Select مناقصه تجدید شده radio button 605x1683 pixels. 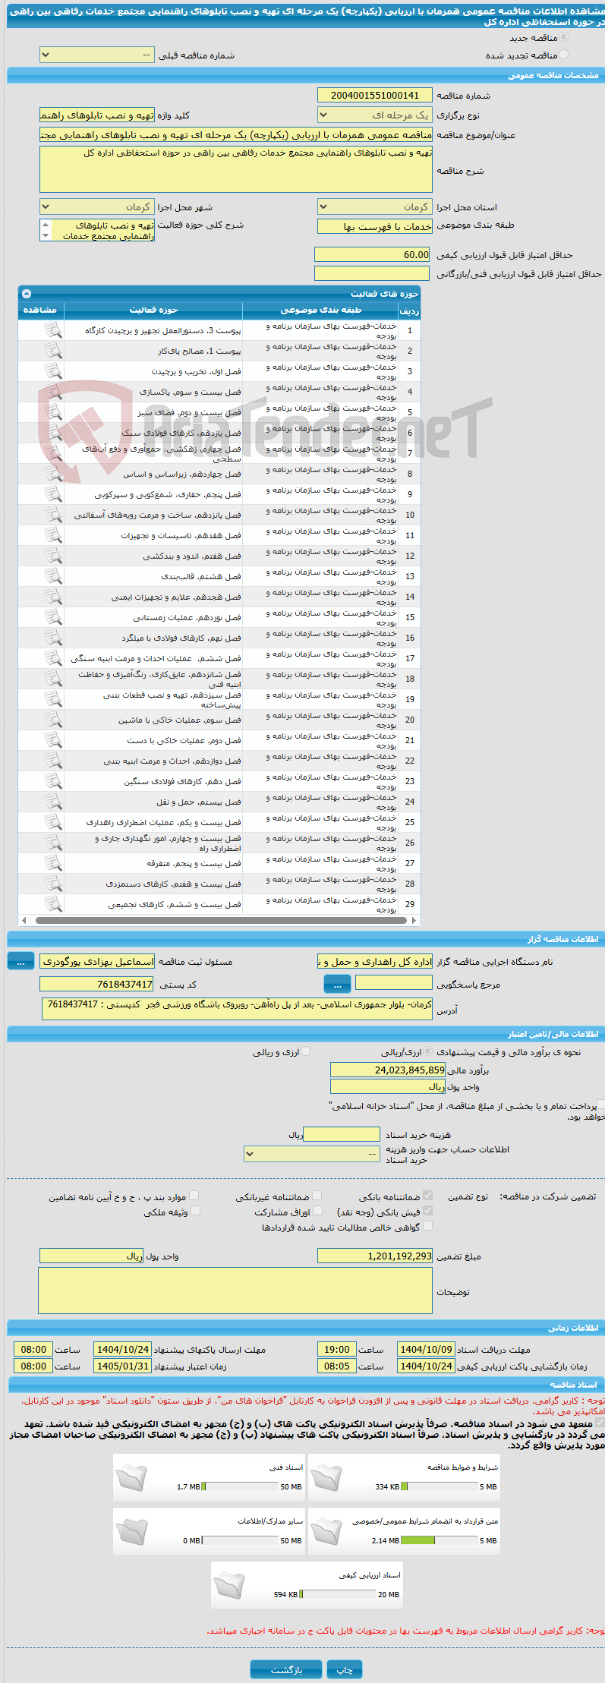564,55
